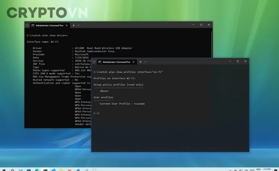
Task: Expand the profile dropdown chevron in back window
Action: 78,25
